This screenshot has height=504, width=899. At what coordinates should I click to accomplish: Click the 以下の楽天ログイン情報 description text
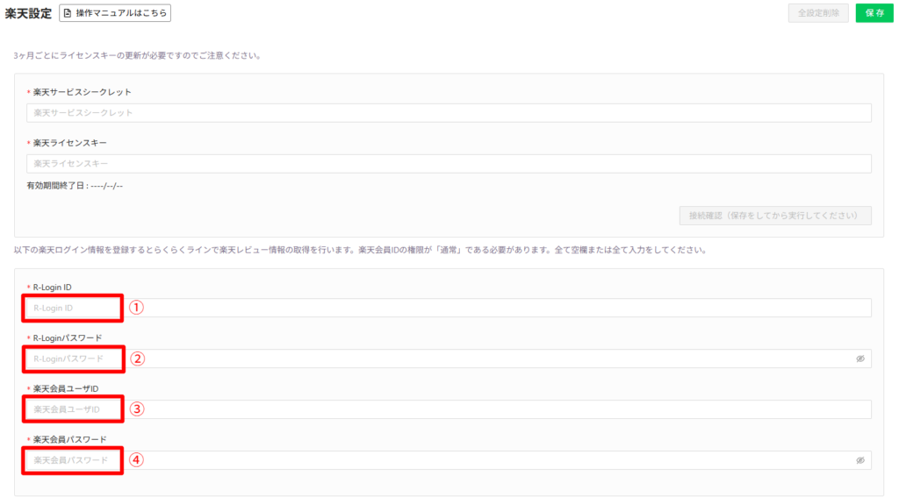pos(361,250)
